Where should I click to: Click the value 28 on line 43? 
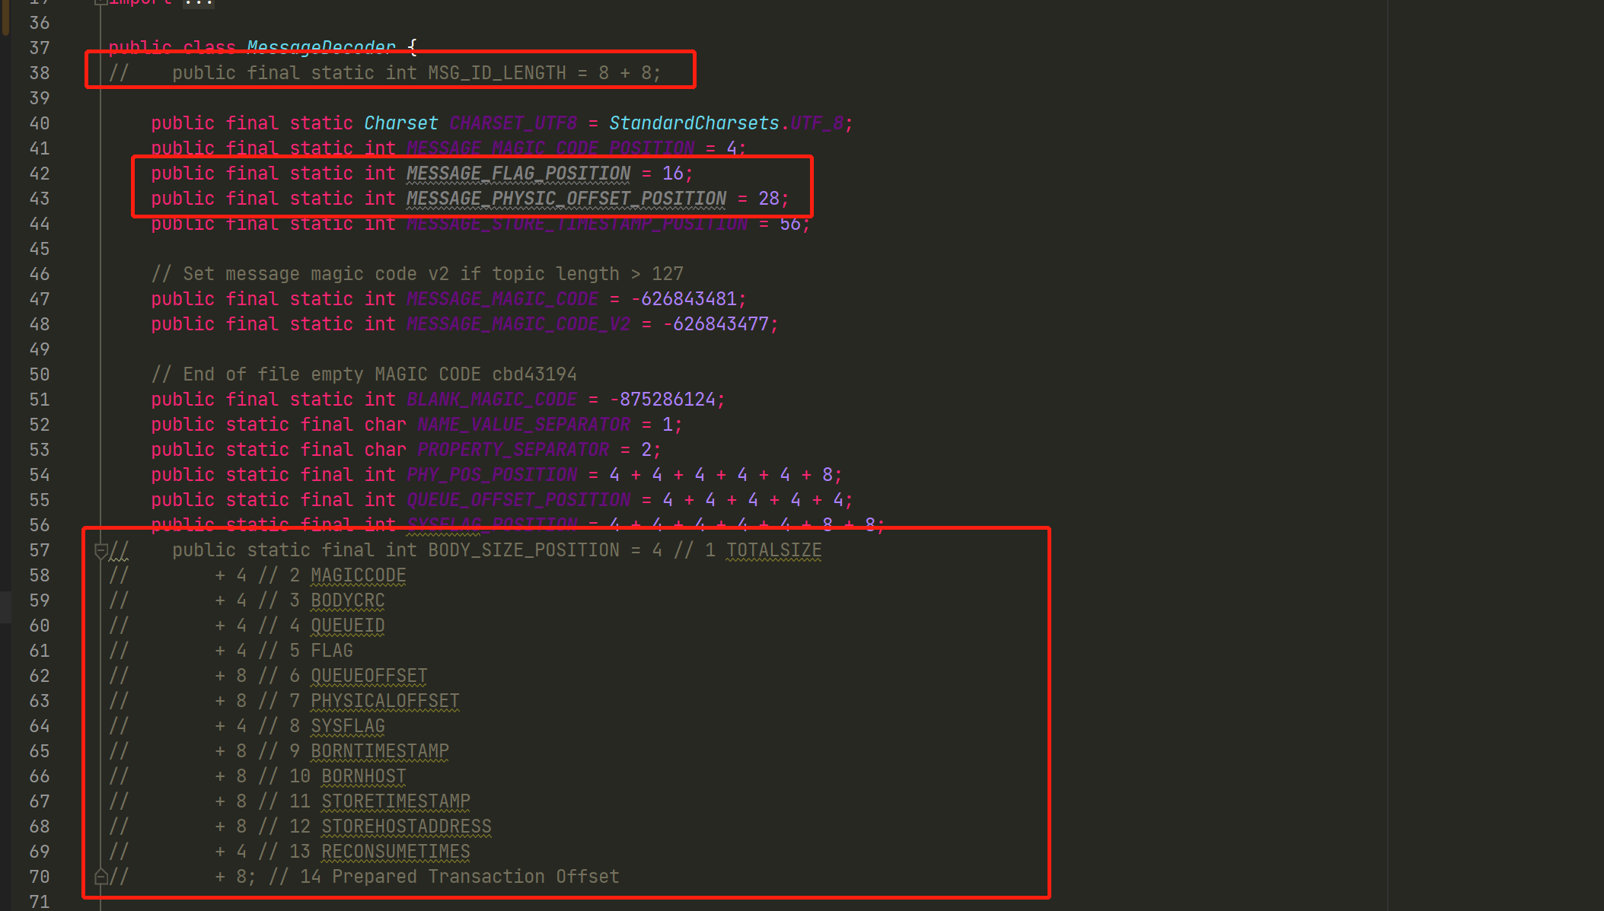769,199
